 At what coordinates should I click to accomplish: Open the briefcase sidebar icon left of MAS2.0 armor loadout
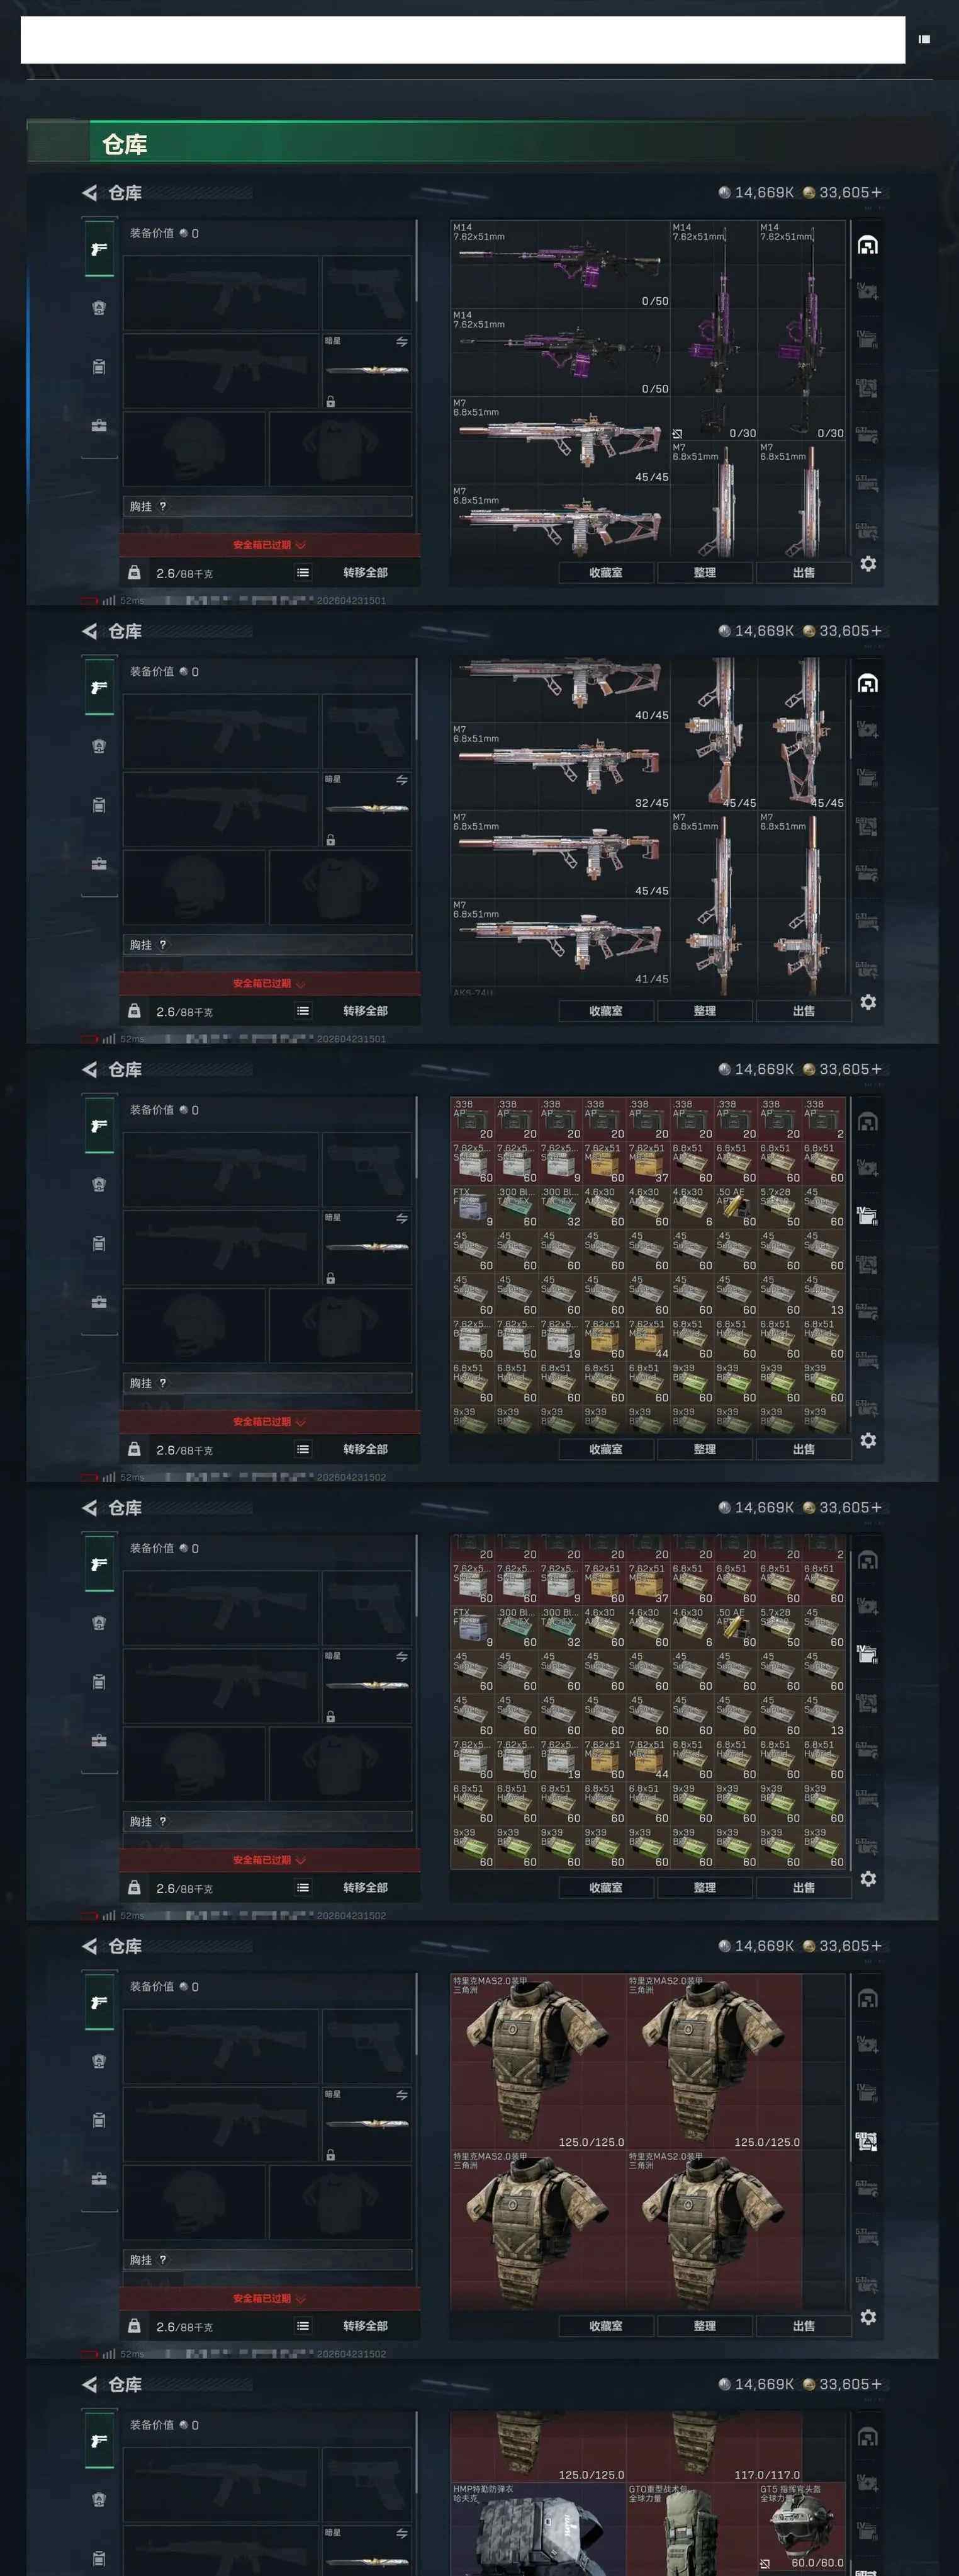(99, 2179)
